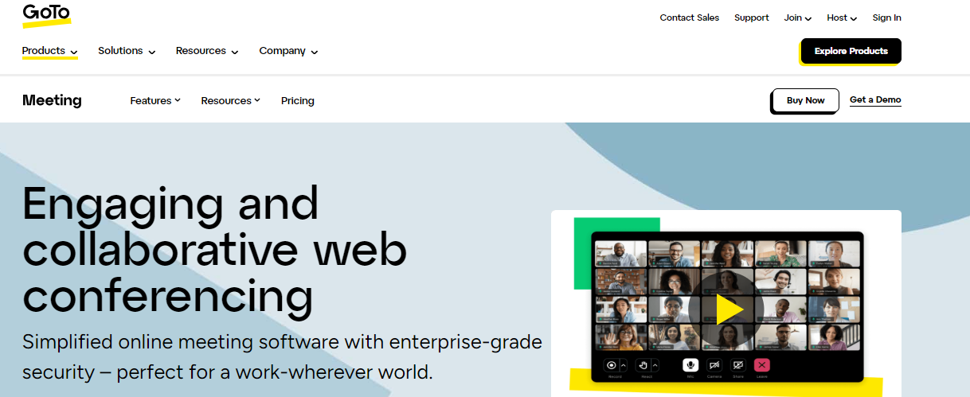Screen dimensions: 970x397
Task: Toggle the Camera icon in meeting preview
Action: coord(714,365)
